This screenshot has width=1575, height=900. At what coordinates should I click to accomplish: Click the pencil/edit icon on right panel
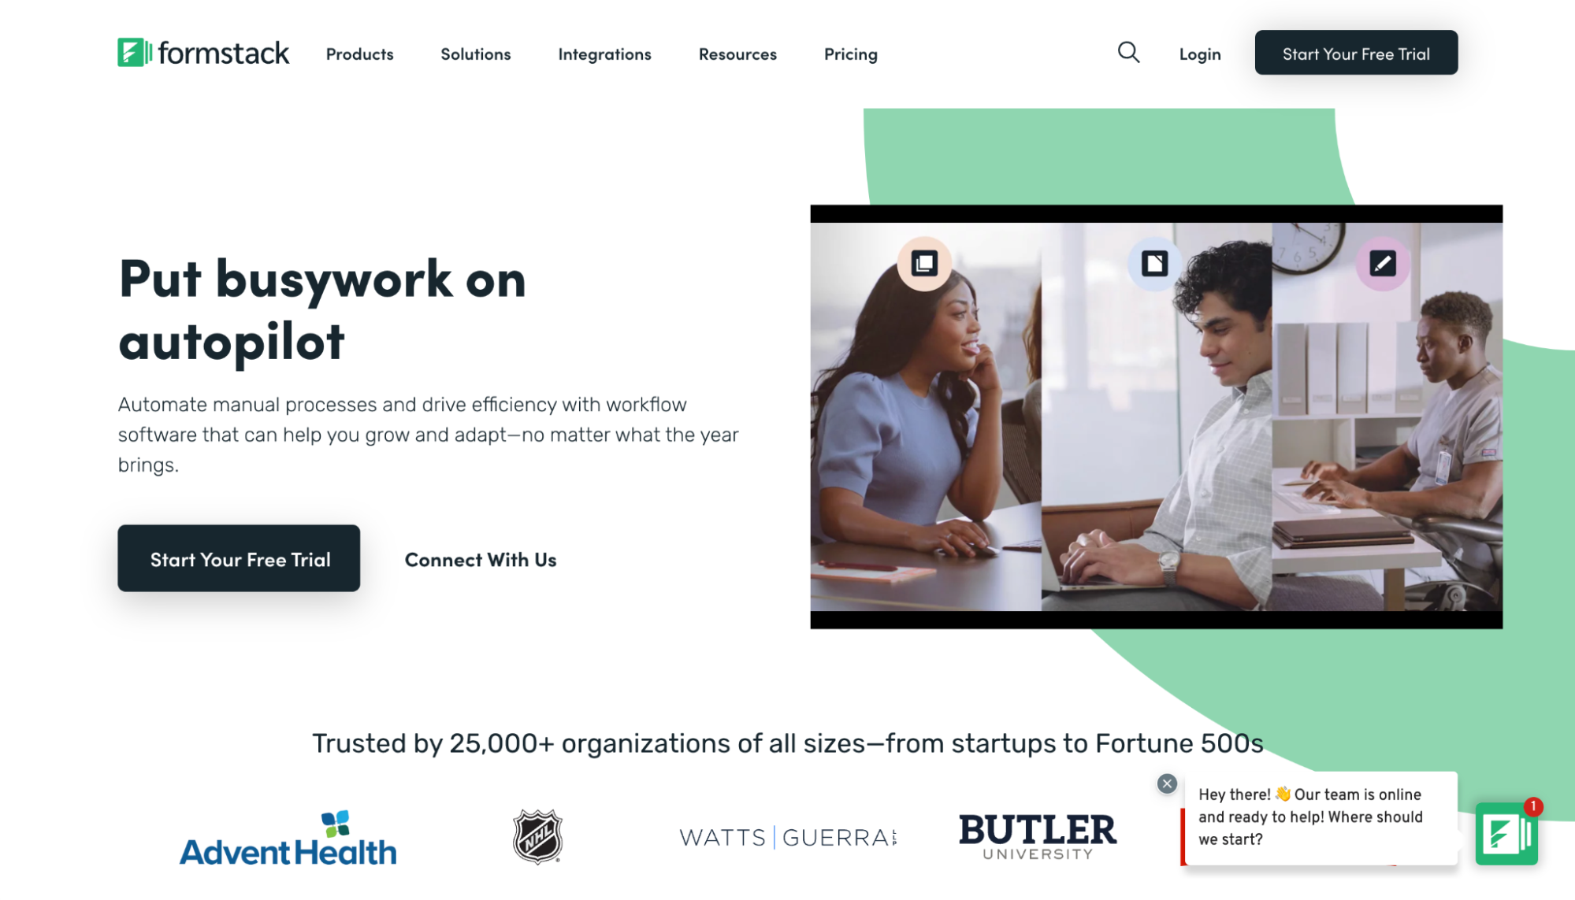[1383, 264]
